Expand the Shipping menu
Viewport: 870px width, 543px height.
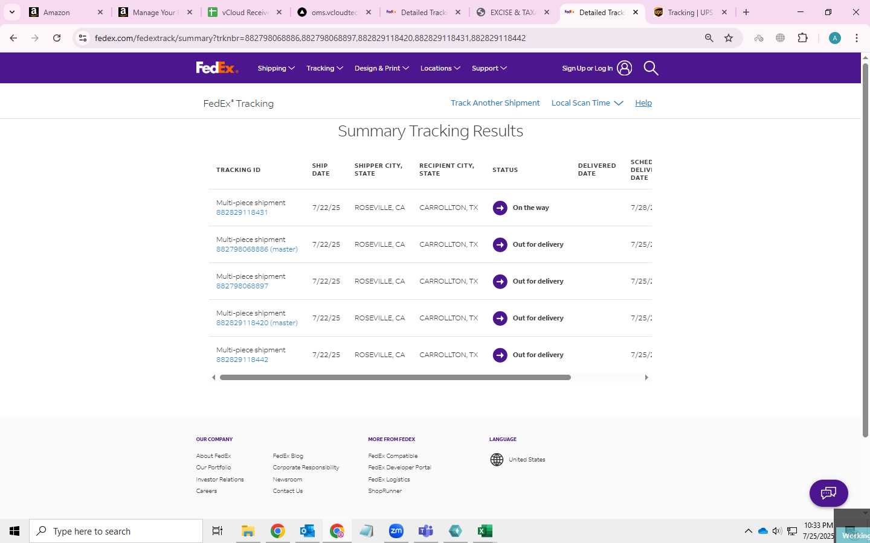point(276,68)
